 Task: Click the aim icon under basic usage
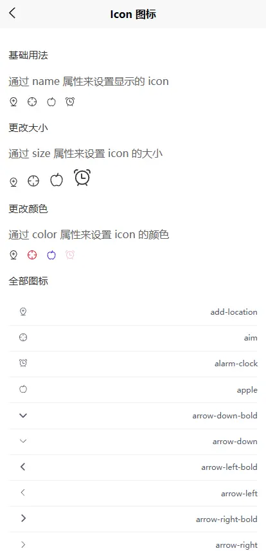(32, 102)
